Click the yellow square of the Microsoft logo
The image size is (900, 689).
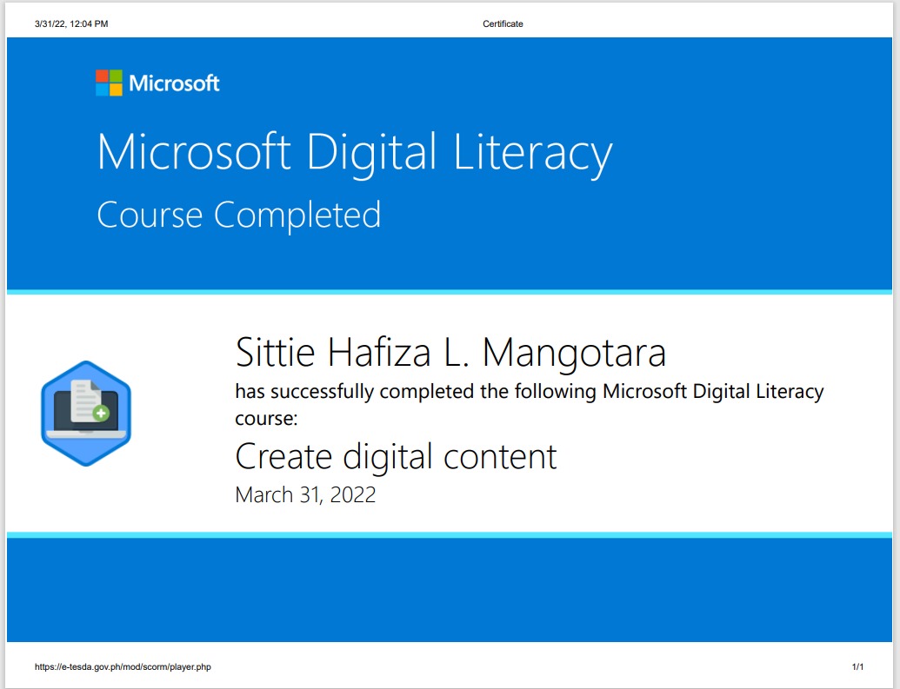(117, 89)
